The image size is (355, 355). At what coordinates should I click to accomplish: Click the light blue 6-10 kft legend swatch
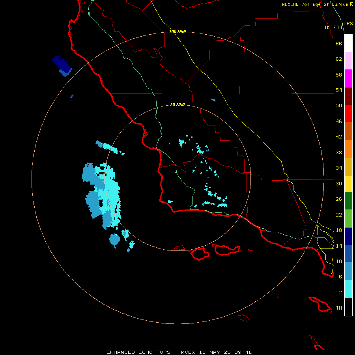[348, 271]
